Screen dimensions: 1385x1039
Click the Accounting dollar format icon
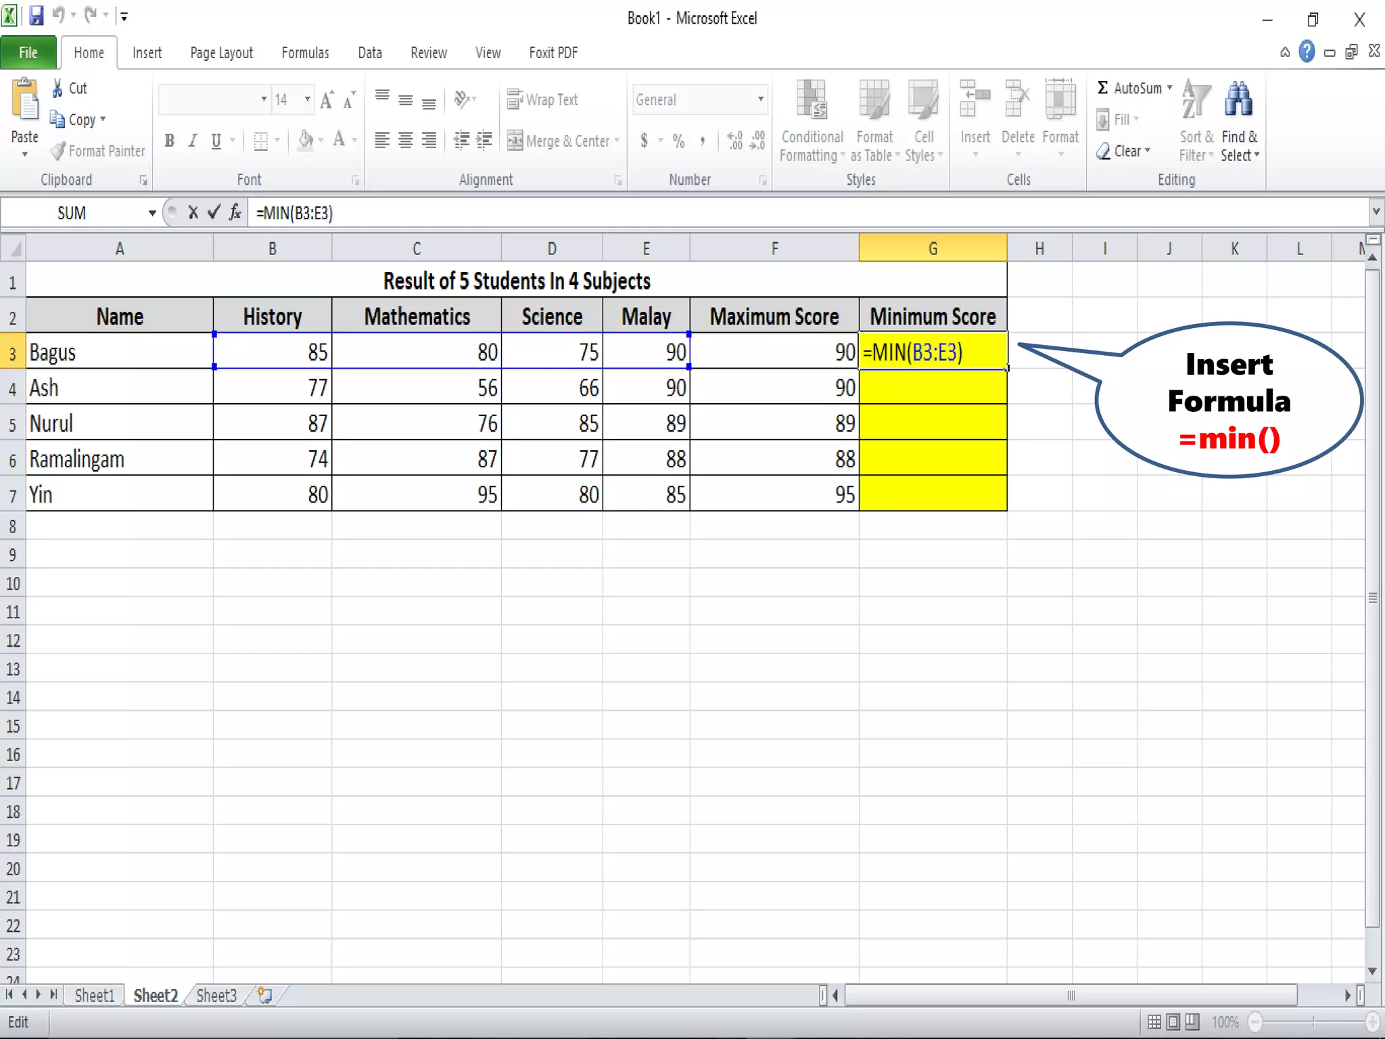click(644, 141)
